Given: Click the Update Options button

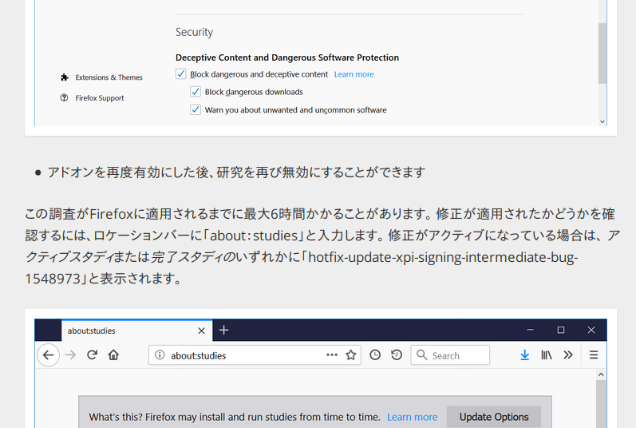Looking at the screenshot, I should [x=494, y=417].
